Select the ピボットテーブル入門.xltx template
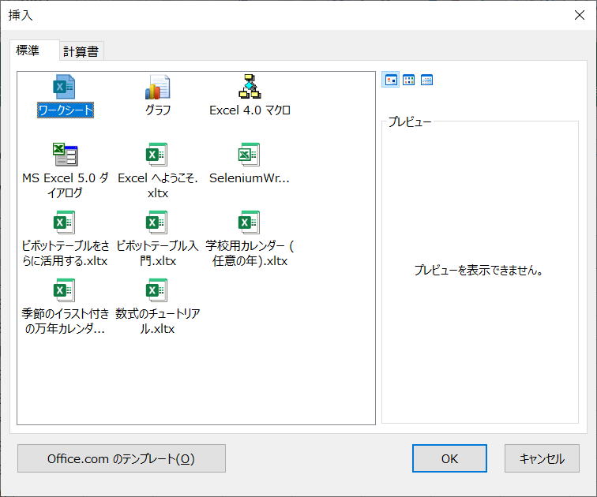Screen dimensions: 597x497 [x=157, y=222]
